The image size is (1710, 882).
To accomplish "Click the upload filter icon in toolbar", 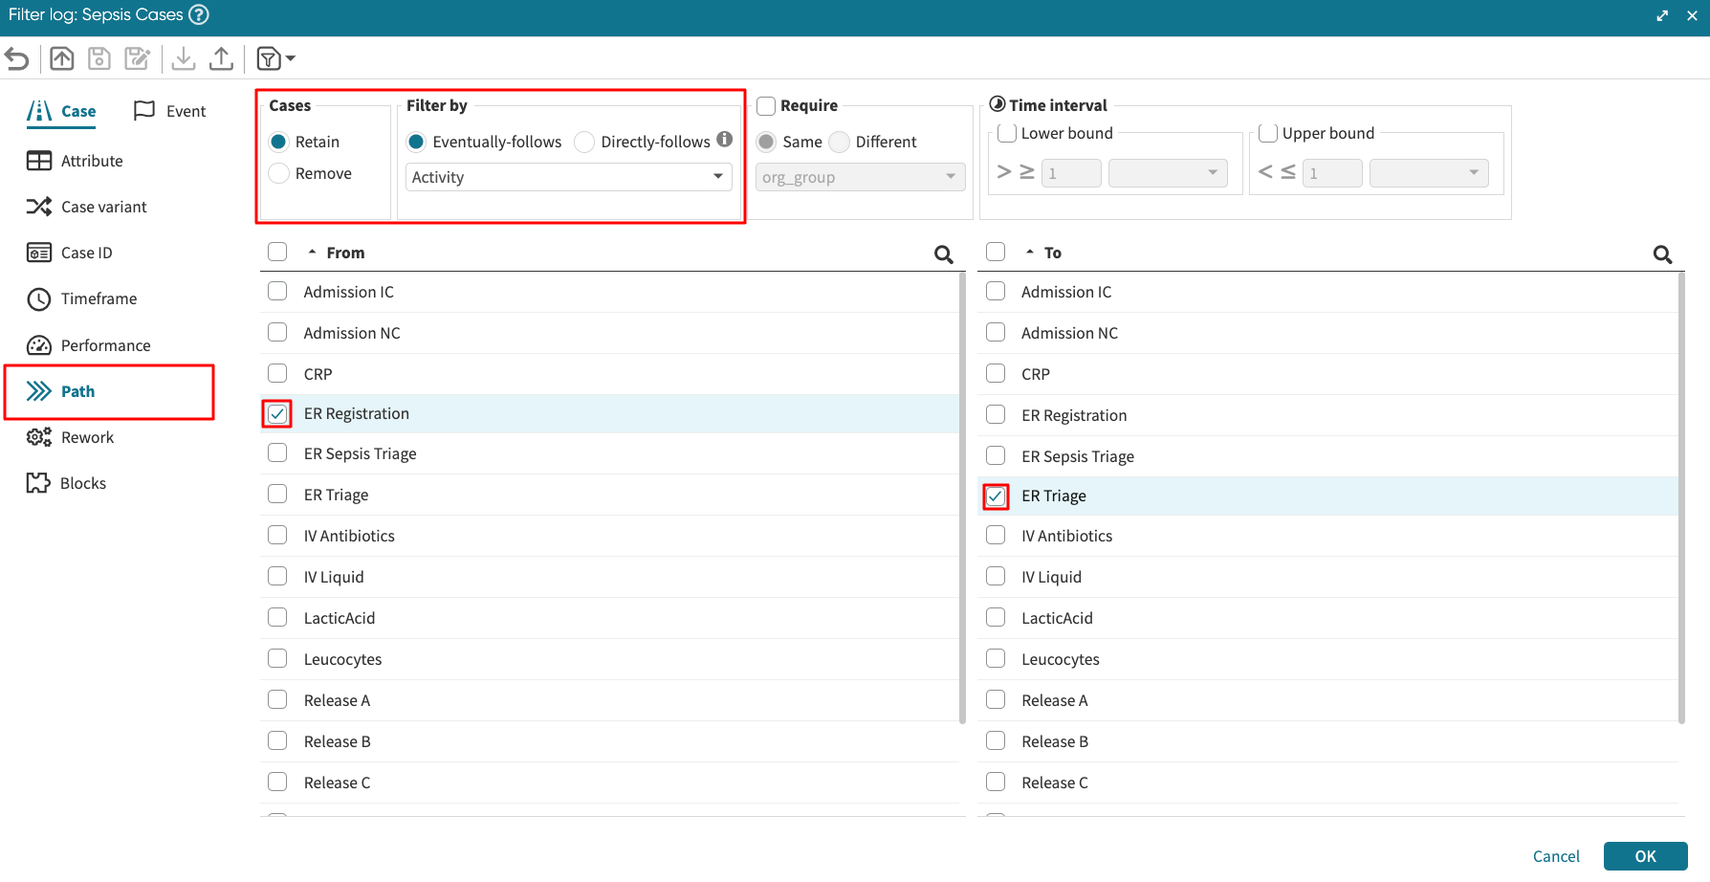I will tap(221, 59).
